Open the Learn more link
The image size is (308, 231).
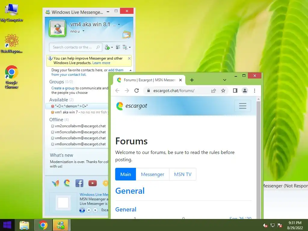pyautogui.click(x=101, y=63)
